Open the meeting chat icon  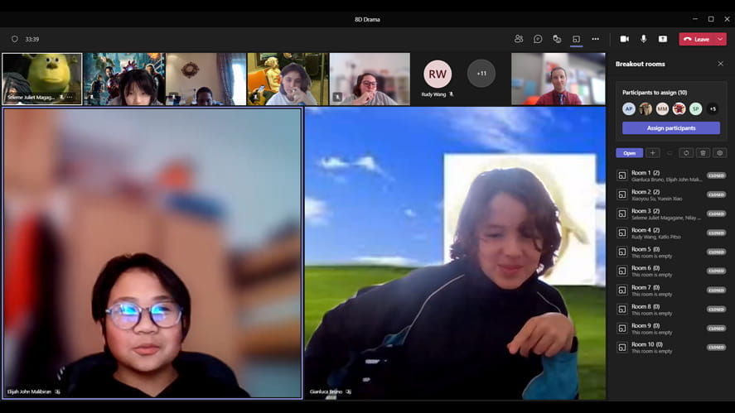[x=538, y=39]
